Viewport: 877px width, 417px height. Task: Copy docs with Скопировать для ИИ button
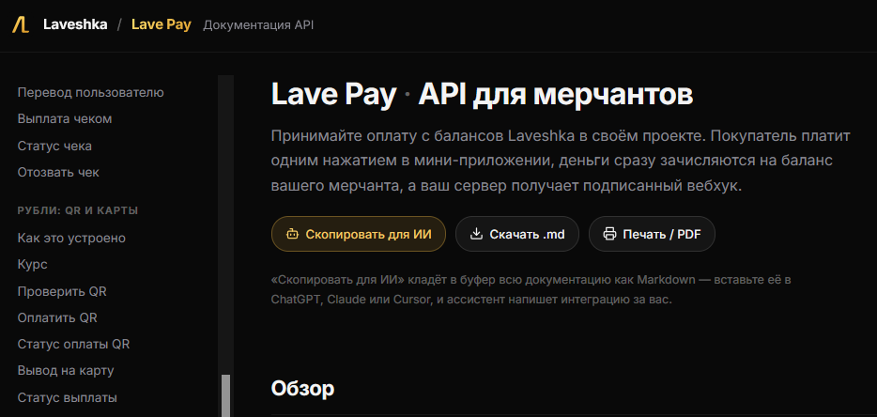359,234
